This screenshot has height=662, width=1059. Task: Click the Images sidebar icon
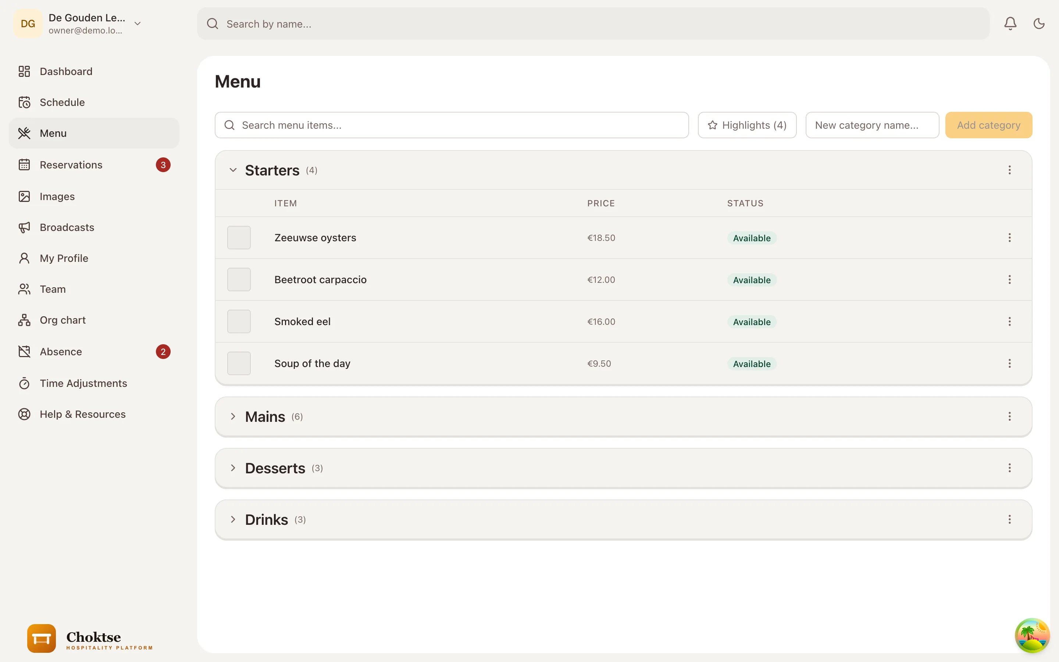tap(25, 196)
